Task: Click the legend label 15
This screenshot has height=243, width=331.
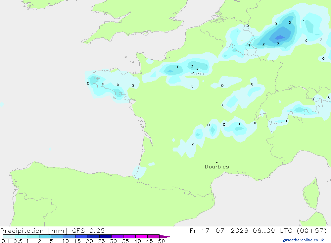Action: pos(77,241)
